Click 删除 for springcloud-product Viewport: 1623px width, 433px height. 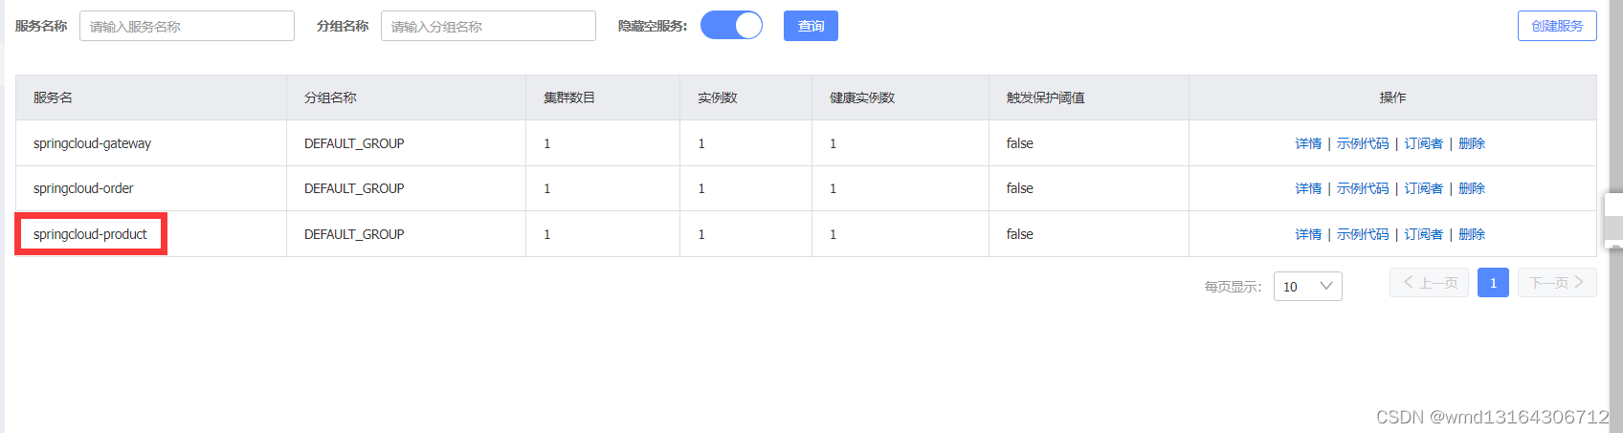[x=1472, y=234]
